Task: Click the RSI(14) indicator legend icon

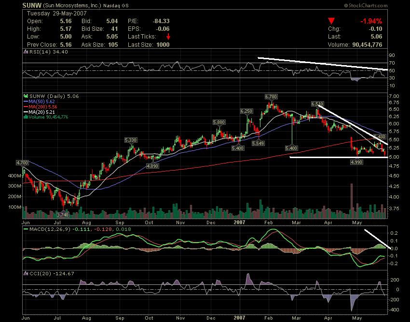Action: tap(26, 52)
